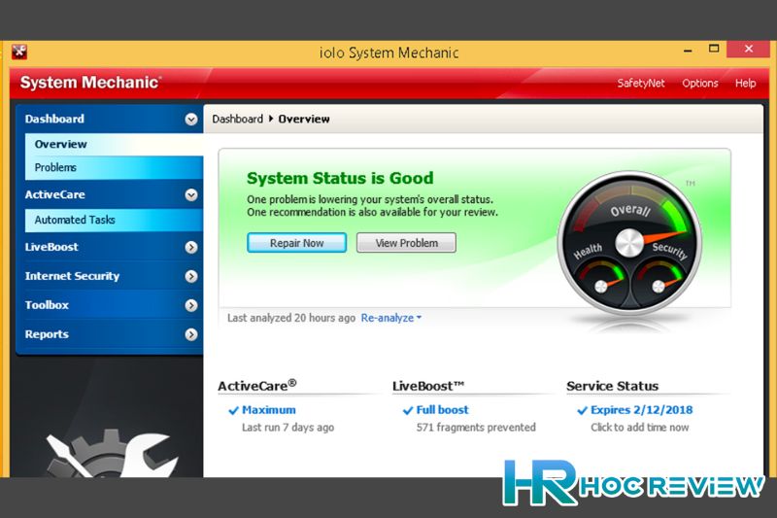
Task: Click the ActiveCare heading in the main panel
Action: 257,385
